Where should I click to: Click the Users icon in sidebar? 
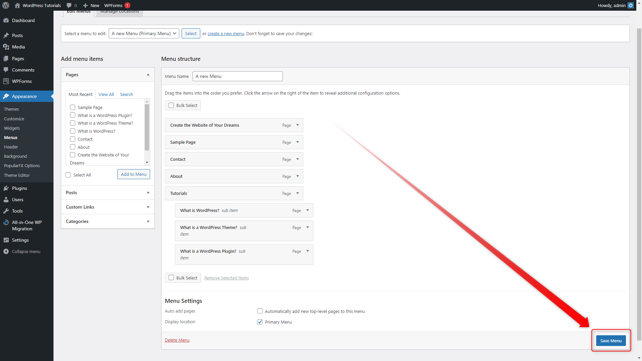tap(6, 200)
